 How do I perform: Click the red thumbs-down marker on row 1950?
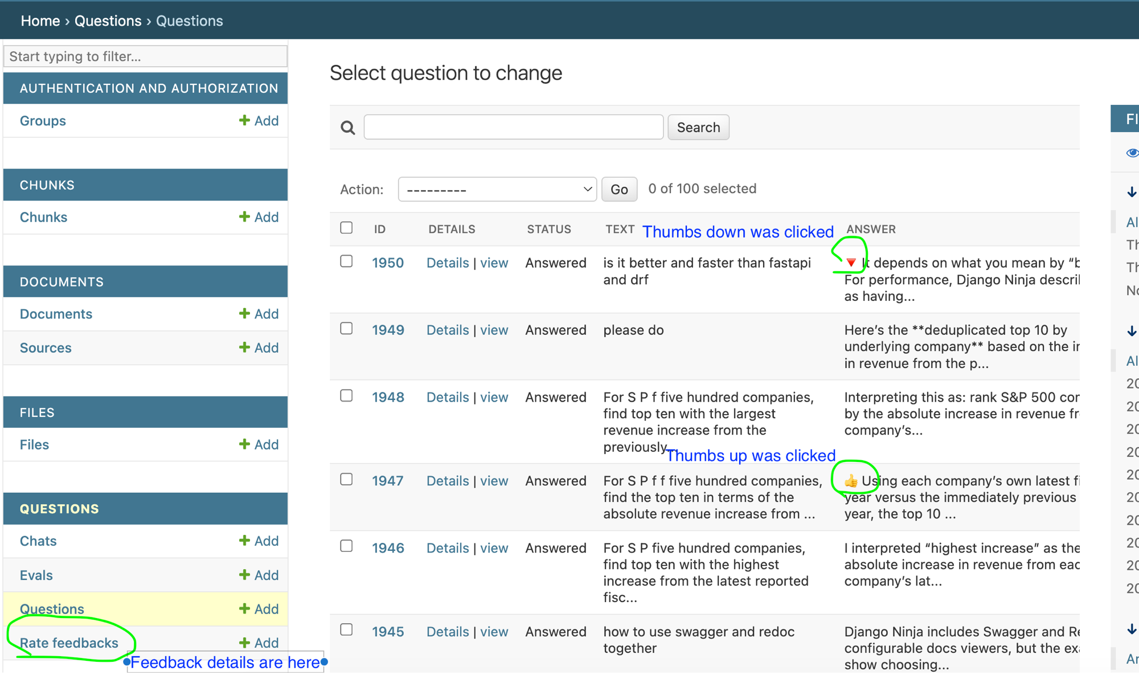coord(851,263)
